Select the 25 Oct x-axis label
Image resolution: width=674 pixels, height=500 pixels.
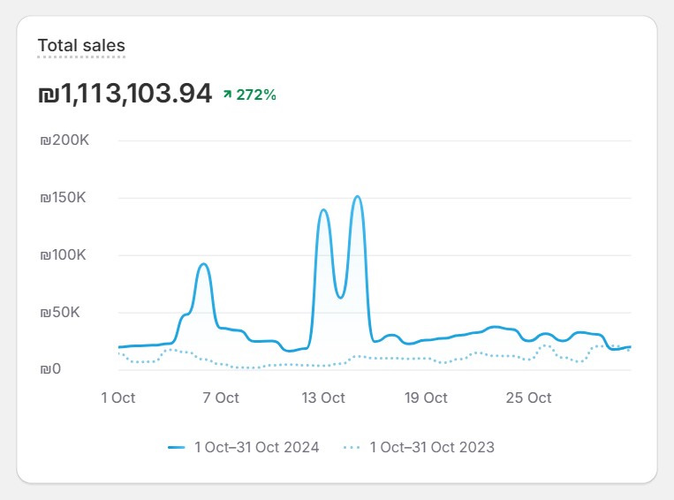[528, 398]
